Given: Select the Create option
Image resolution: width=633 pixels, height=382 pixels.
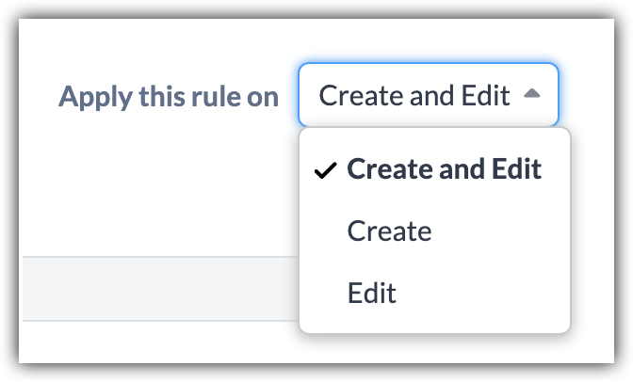Looking at the screenshot, I should (x=389, y=231).
